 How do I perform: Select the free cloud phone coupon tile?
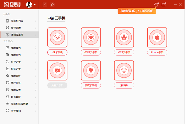pos(57,70)
